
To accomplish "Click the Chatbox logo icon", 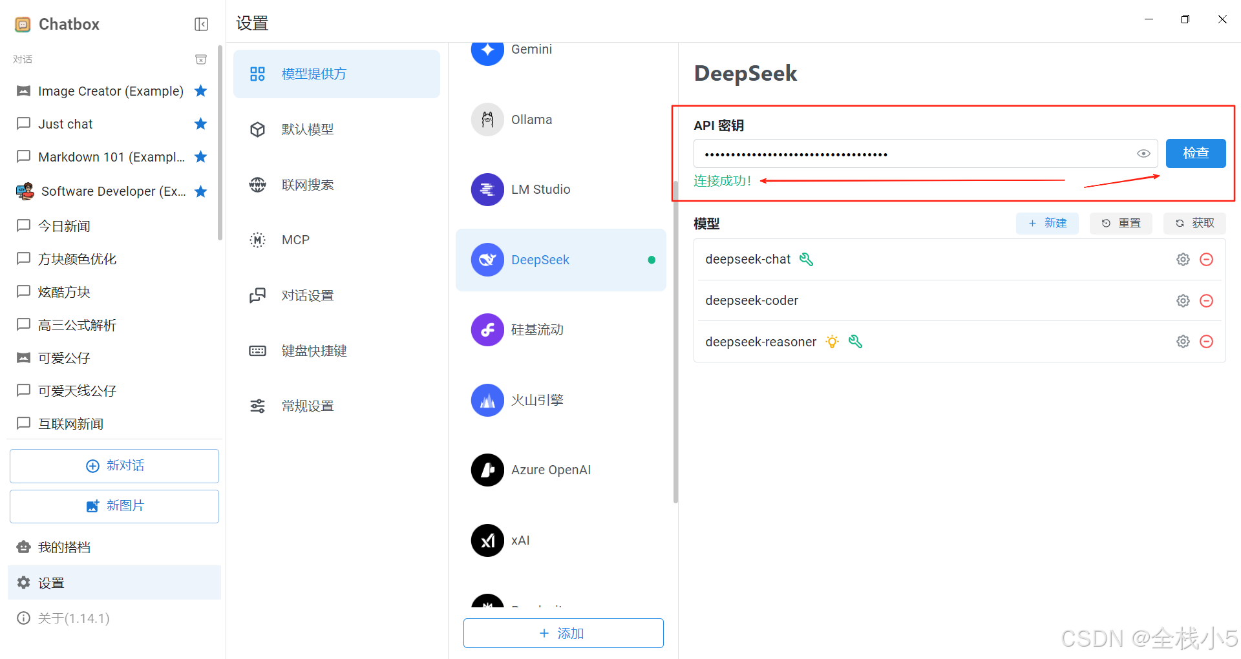I will tap(23, 25).
